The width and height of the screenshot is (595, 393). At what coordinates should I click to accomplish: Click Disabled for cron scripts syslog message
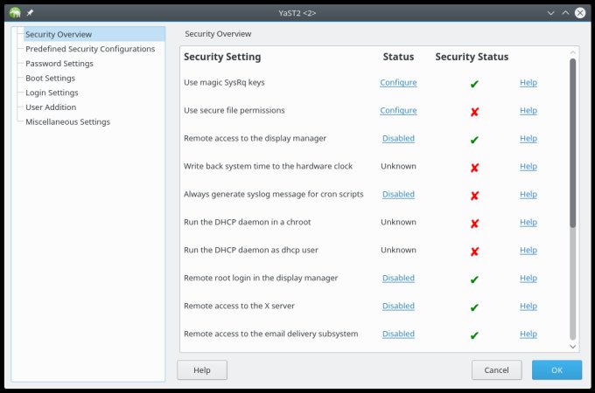coord(398,194)
